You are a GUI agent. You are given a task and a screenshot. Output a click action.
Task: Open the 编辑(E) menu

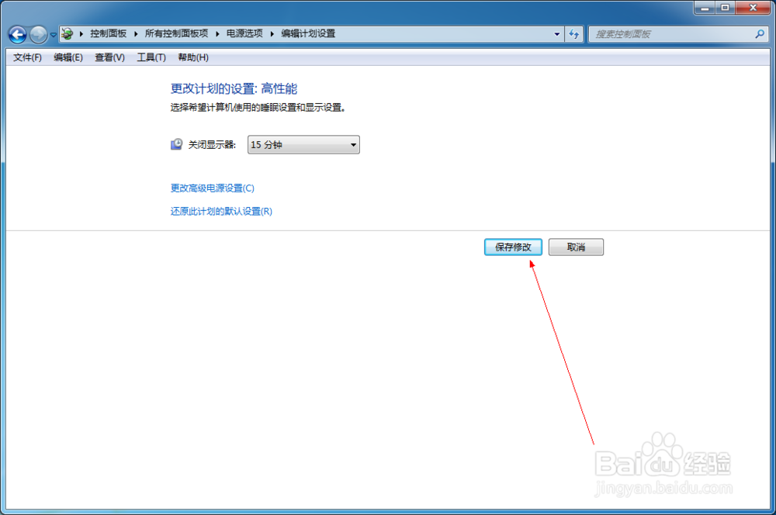point(68,57)
